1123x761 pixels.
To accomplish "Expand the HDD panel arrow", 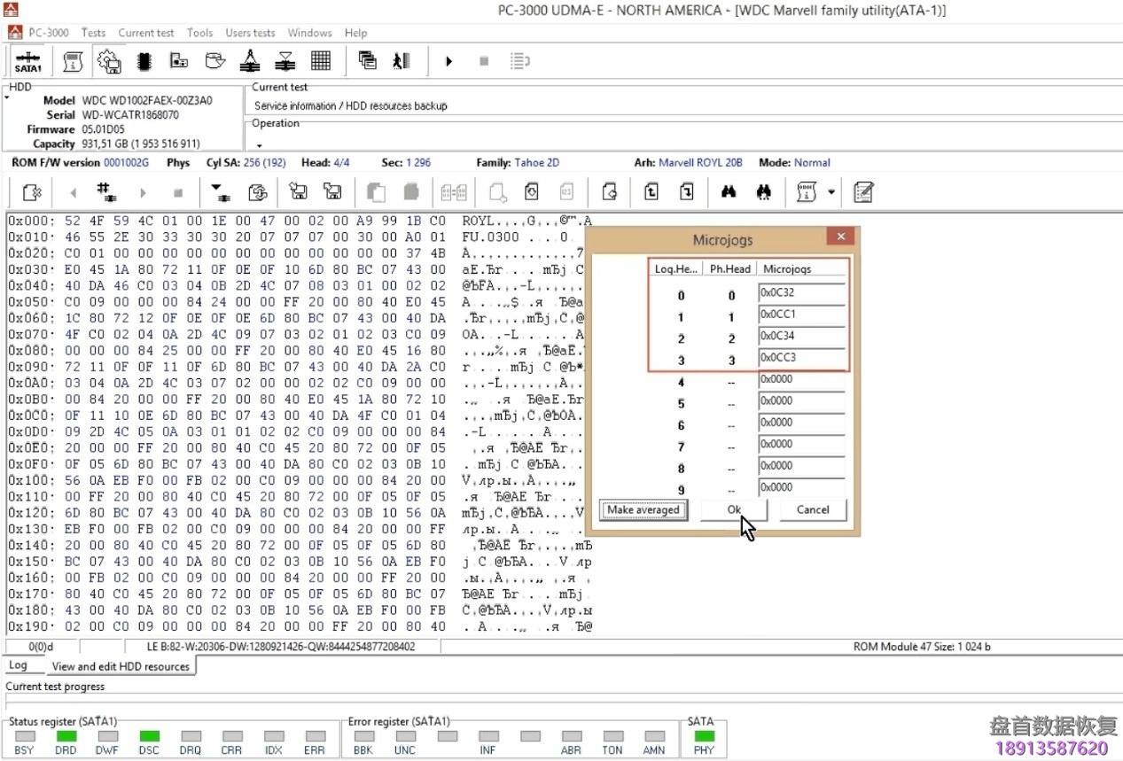I will coord(7,98).
